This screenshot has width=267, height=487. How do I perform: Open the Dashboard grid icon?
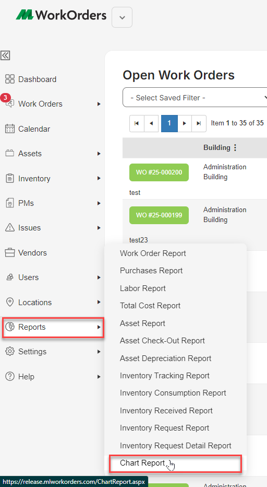pos(10,79)
